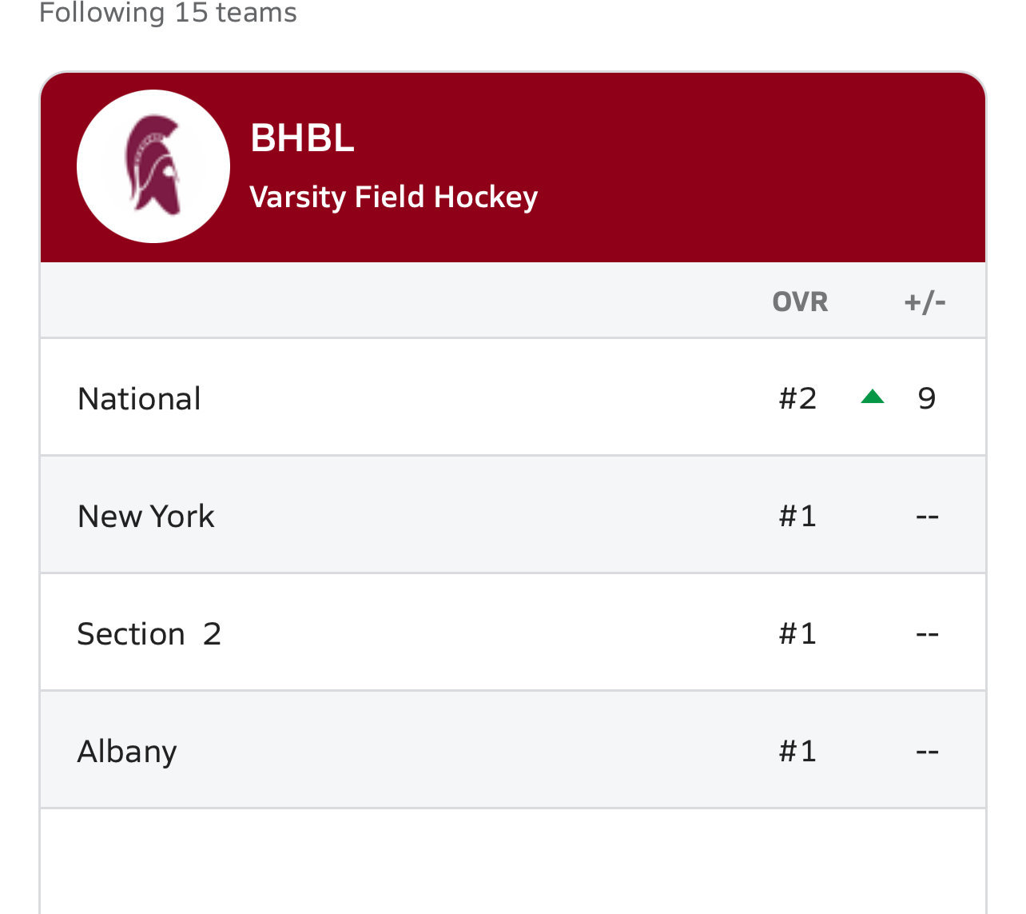Click the OVR column header
The image size is (1026, 914).
800,301
